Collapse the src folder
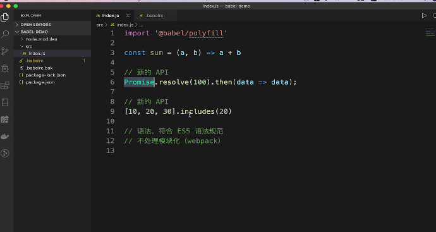This screenshot has height=232, width=436. click(x=52, y=46)
